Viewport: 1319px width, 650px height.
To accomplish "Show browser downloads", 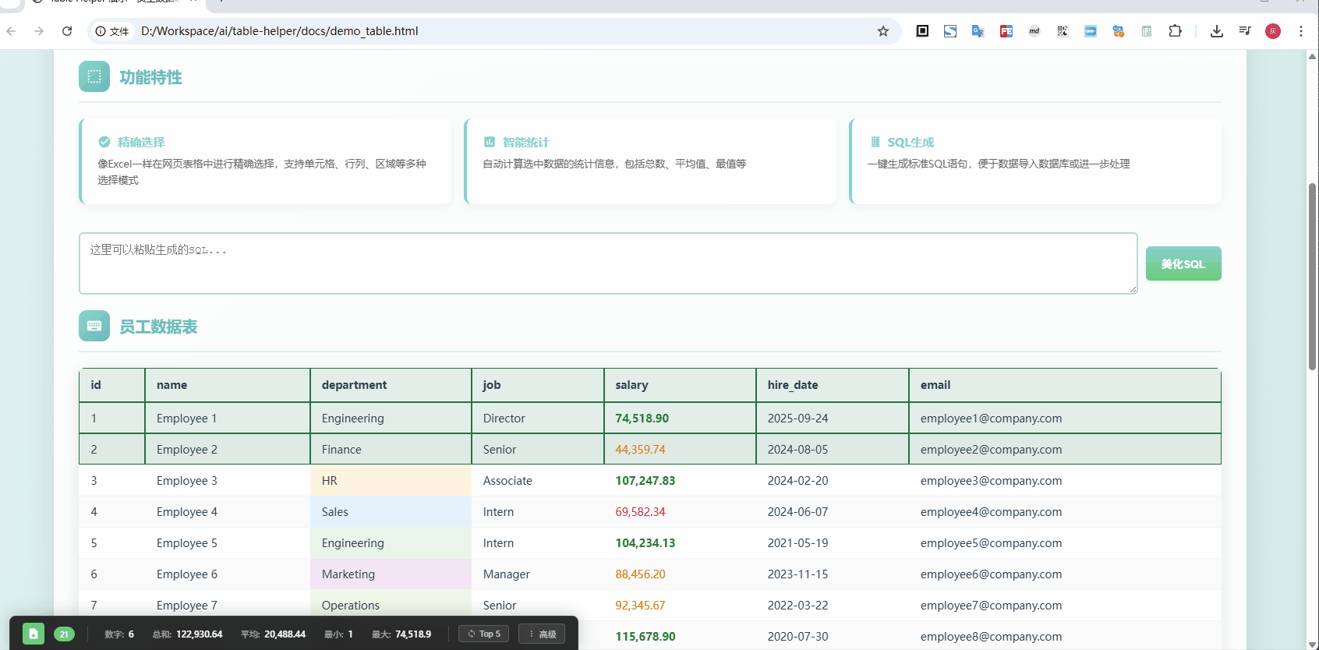I will (x=1216, y=31).
